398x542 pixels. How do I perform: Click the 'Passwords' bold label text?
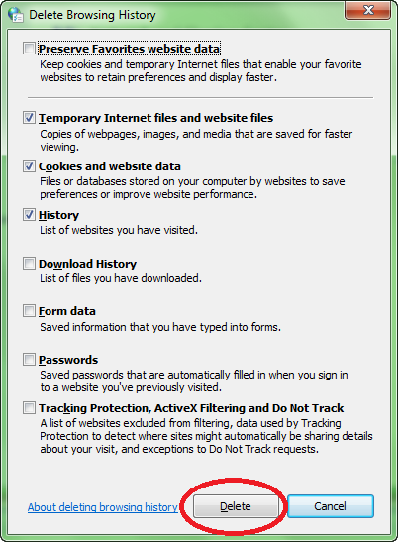coord(68,360)
